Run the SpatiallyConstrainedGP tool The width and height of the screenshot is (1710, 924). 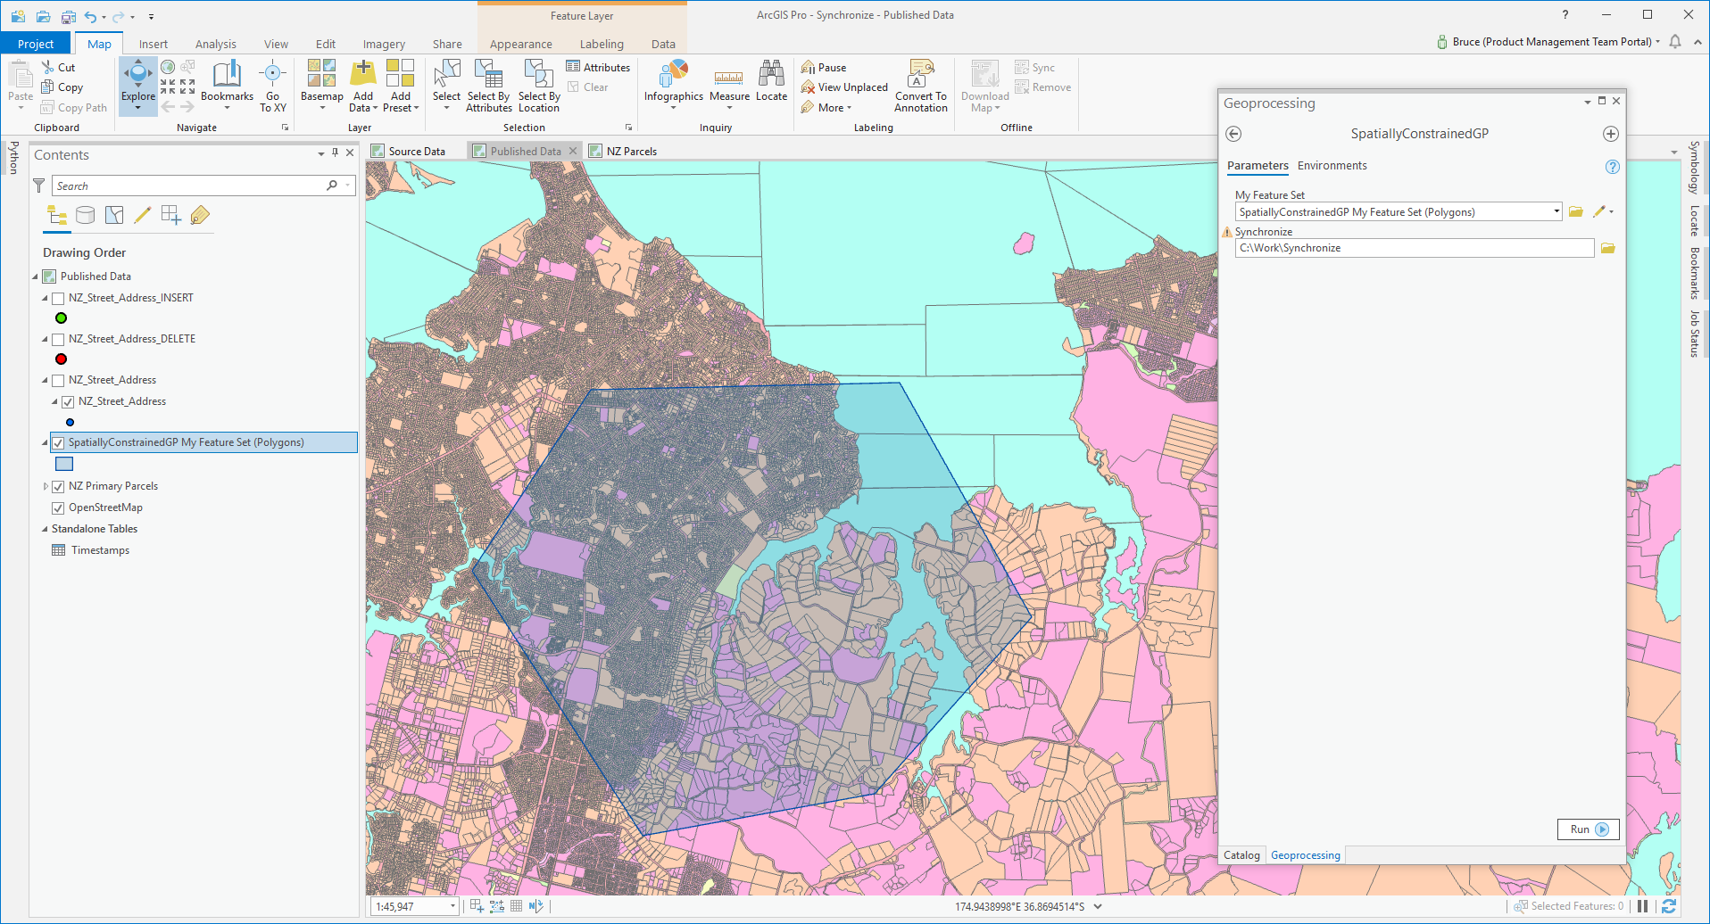pos(1589,829)
